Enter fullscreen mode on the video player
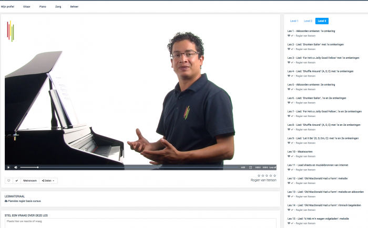This screenshot has width=368, height=228. (251, 167)
